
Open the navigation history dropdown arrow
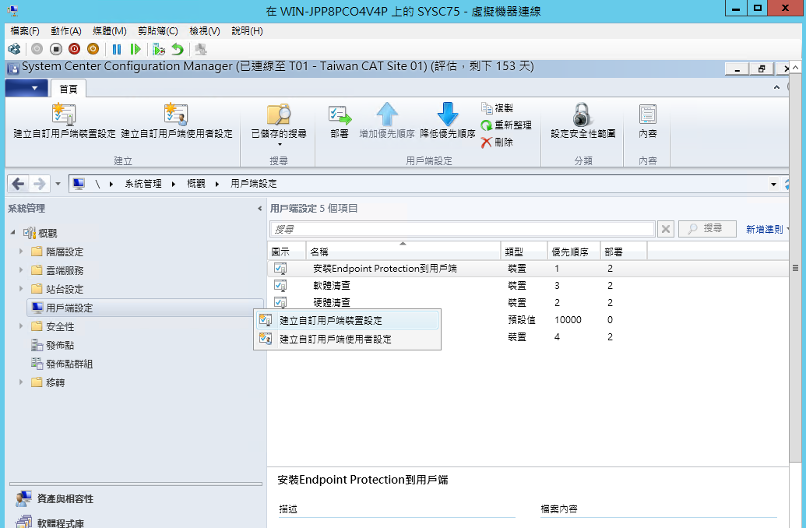pyautogui.click(x=58, y=184)
